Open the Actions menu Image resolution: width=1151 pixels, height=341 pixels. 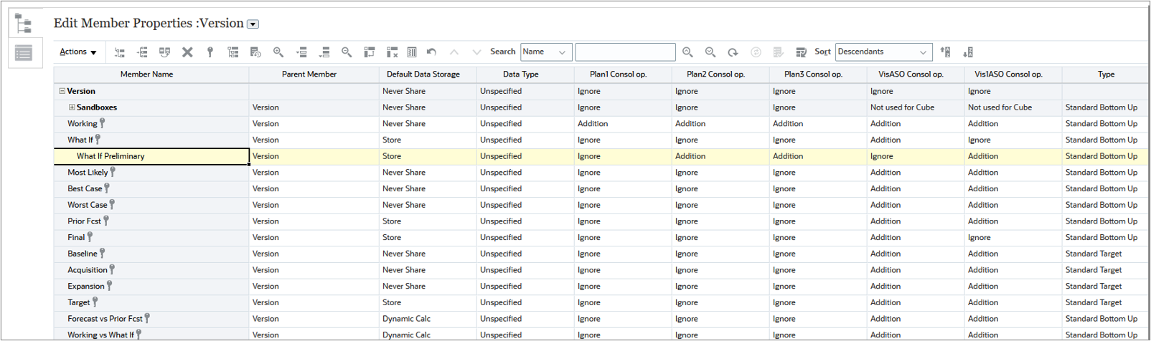click(77, 52)
